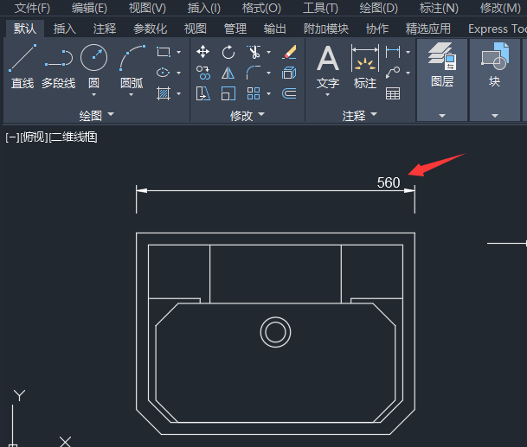Select the Circle (圆) tool
Screen dimensions: 527x447
[93, 66]
